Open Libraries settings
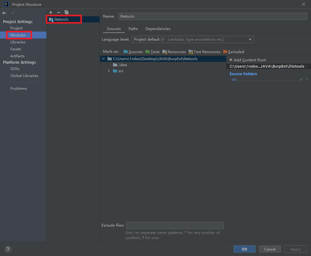311x256 pixels. 18,42
